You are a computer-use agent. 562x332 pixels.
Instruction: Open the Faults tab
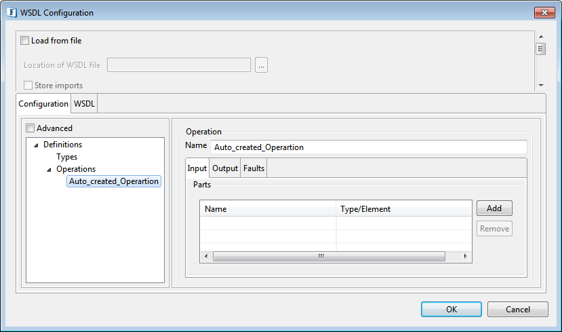point(254,168)
